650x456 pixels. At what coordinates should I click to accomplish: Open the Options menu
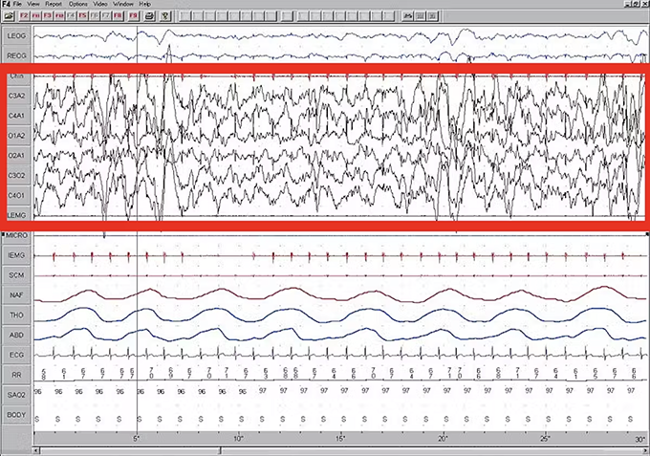[x=77, y=5]
